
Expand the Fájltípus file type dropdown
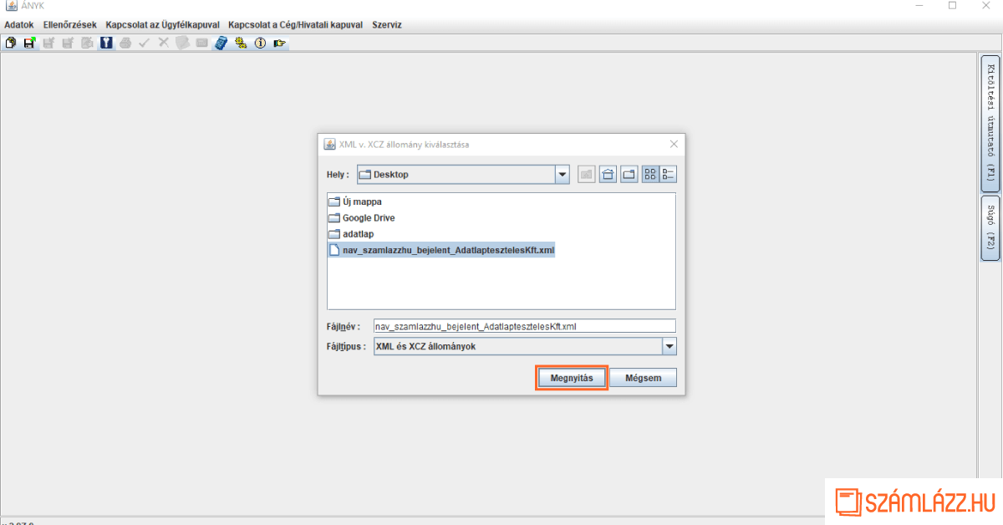(669, 346)
